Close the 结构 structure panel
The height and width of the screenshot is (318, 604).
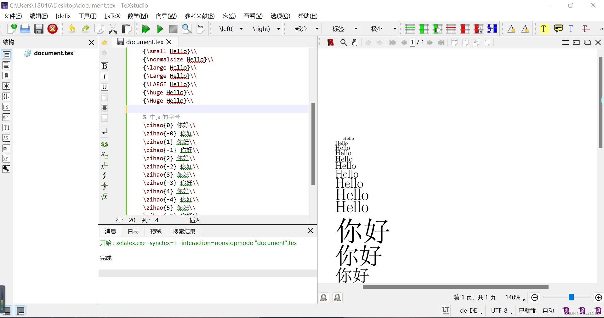(91, 42)
